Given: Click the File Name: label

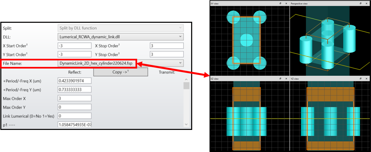Looking at the screenshot, I should tap(12, 63).
